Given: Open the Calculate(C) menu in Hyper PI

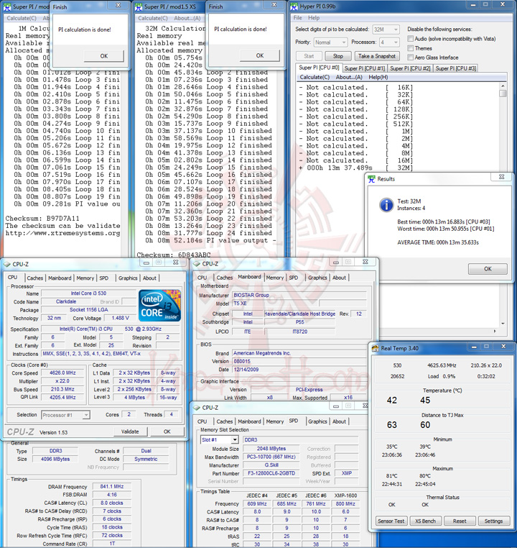Looking at the screenshot, I should pyautogui.click(x=315, y=77).
